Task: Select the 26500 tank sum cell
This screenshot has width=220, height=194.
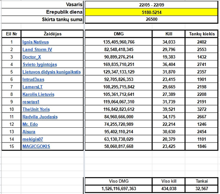Action: [152, 19]
